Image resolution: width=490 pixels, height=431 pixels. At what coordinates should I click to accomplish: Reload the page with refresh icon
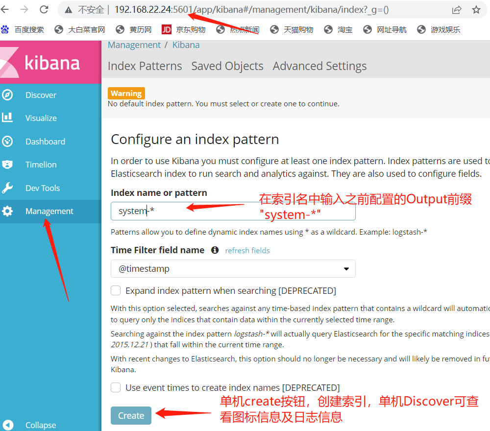(x=44, y=9)
